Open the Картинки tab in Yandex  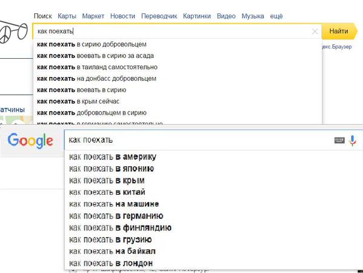197,16
